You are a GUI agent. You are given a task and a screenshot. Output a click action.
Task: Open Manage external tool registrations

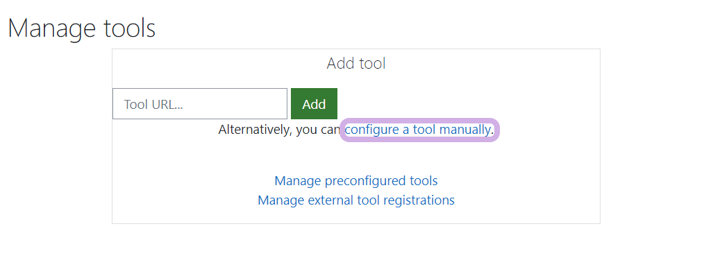[x=356, y=200]
